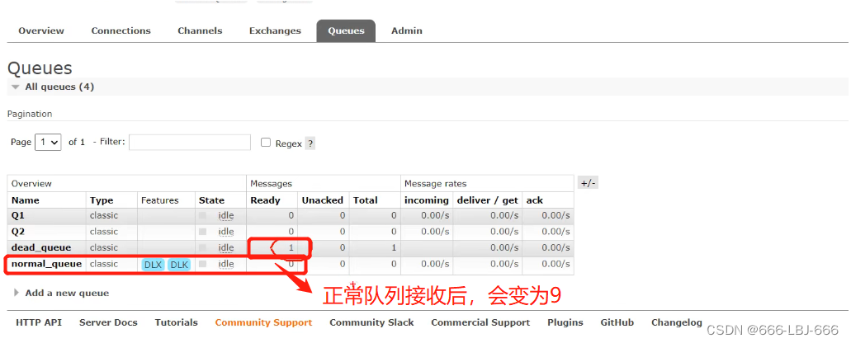Collapse the All queues section
Screen dimensions: 851x343
[x=53, y=87]
